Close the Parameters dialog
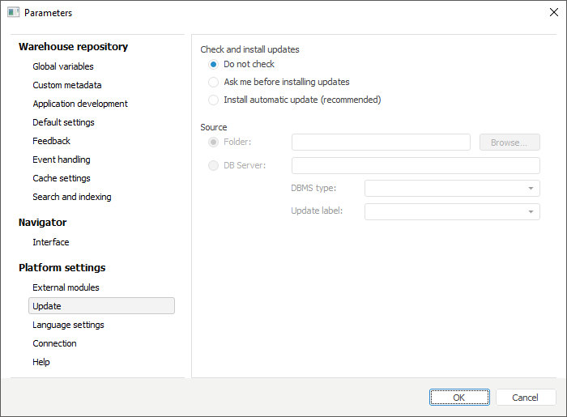 click(554, 12)
